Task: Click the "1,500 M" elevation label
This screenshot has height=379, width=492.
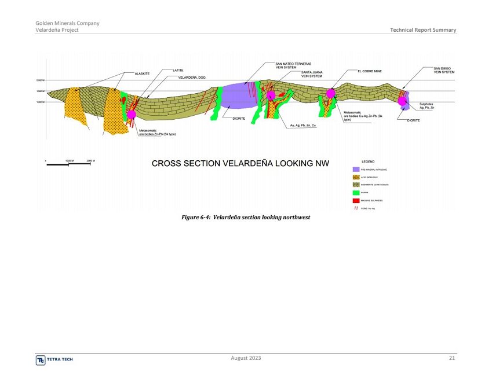Action: pyautogui.click(x=40, y=91)
